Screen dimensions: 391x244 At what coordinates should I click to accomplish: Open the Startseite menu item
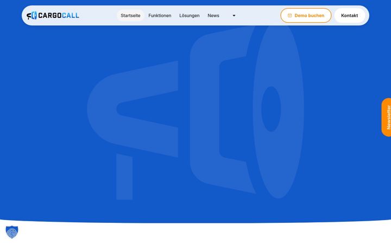coord(130,15)
